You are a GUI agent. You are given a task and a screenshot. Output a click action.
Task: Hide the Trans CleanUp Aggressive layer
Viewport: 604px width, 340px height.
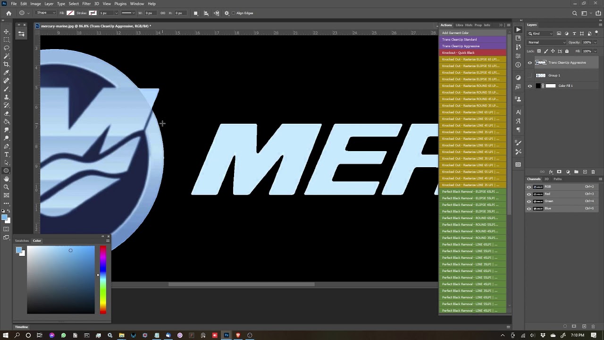click(529, 62)
